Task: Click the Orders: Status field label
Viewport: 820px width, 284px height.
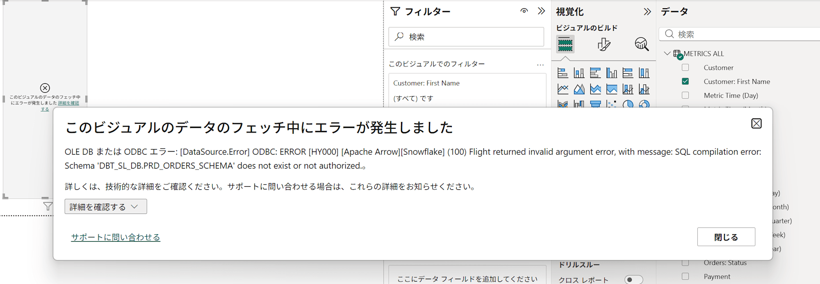Action: (725, 263)
